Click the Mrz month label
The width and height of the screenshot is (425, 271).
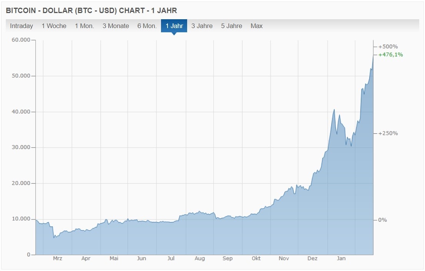[58, 259]
